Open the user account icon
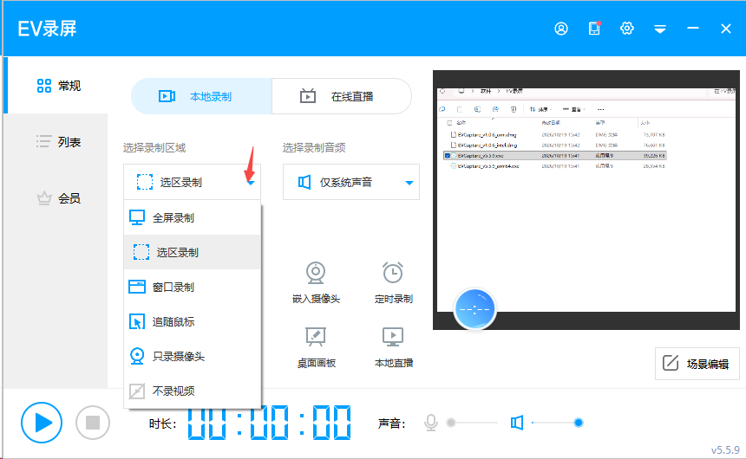 pyautogui.click(x=561, y=29)
